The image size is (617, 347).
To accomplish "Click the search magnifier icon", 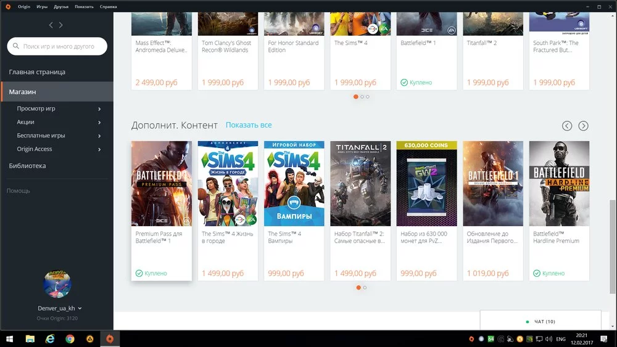I will click(x=16, y=46).
